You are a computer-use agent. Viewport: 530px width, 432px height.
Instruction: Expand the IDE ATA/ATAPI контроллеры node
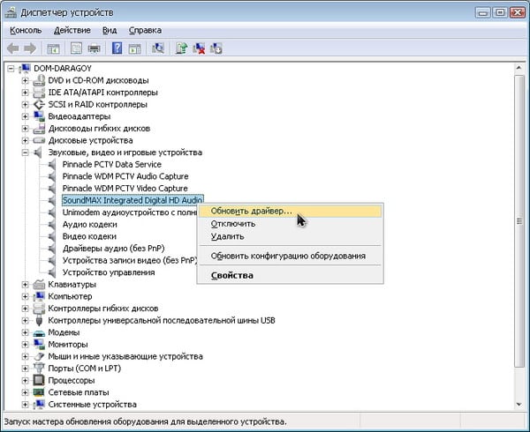[25, 93]
